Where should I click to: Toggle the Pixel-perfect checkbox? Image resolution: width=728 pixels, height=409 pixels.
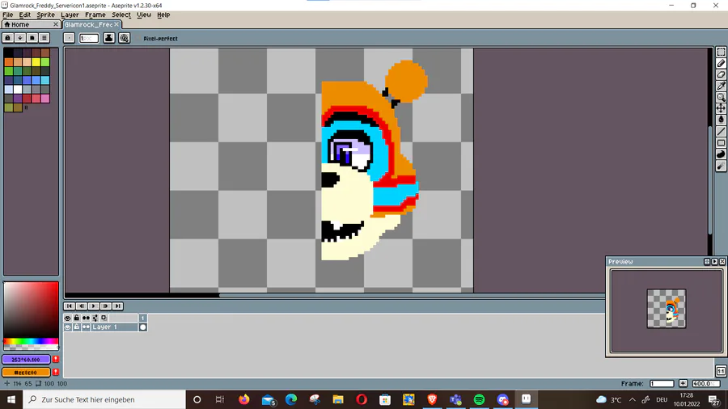coord(156,39)
